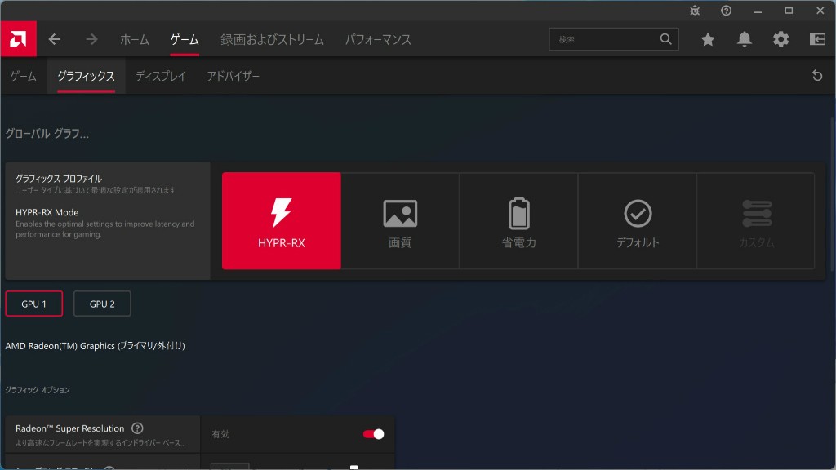Open settings gear icon
This screenshot has width=836, height=470.
[x=781, y=39]
